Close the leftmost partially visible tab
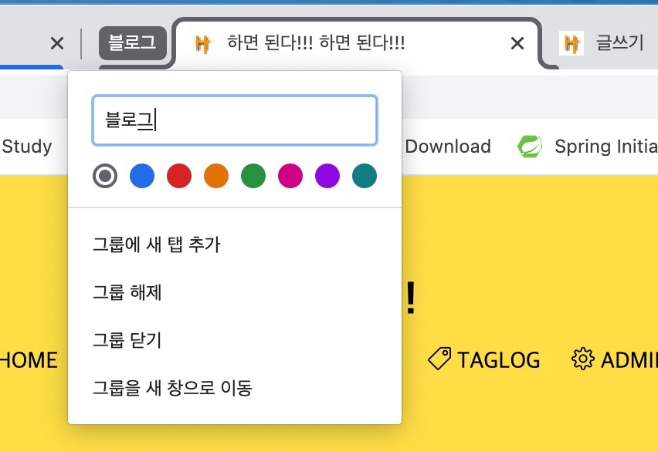The height and width of the screenshot is (452, 658). click(x=56, y=43)
